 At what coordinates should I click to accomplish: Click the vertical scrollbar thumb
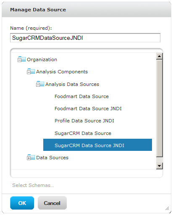coord(159,108)
